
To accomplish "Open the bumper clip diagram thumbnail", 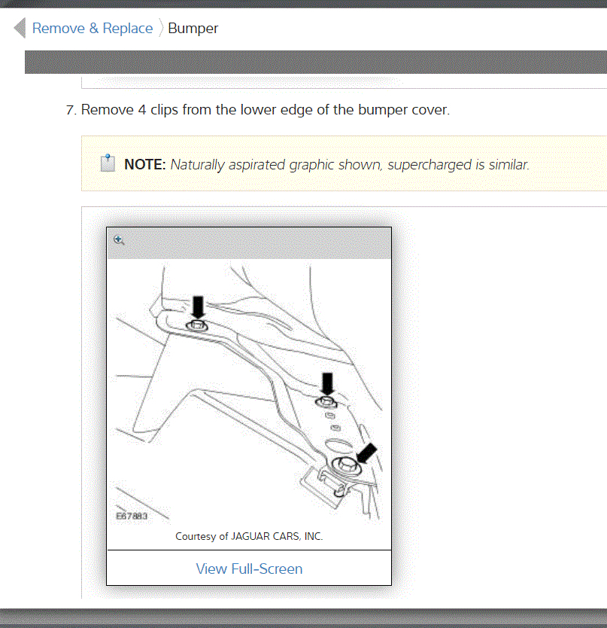I will (x=249, y=392).
